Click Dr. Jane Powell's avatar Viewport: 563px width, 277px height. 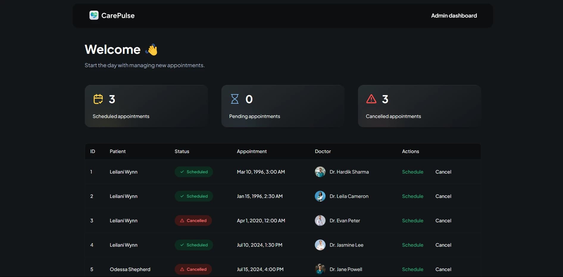click(x=320, y=269)
